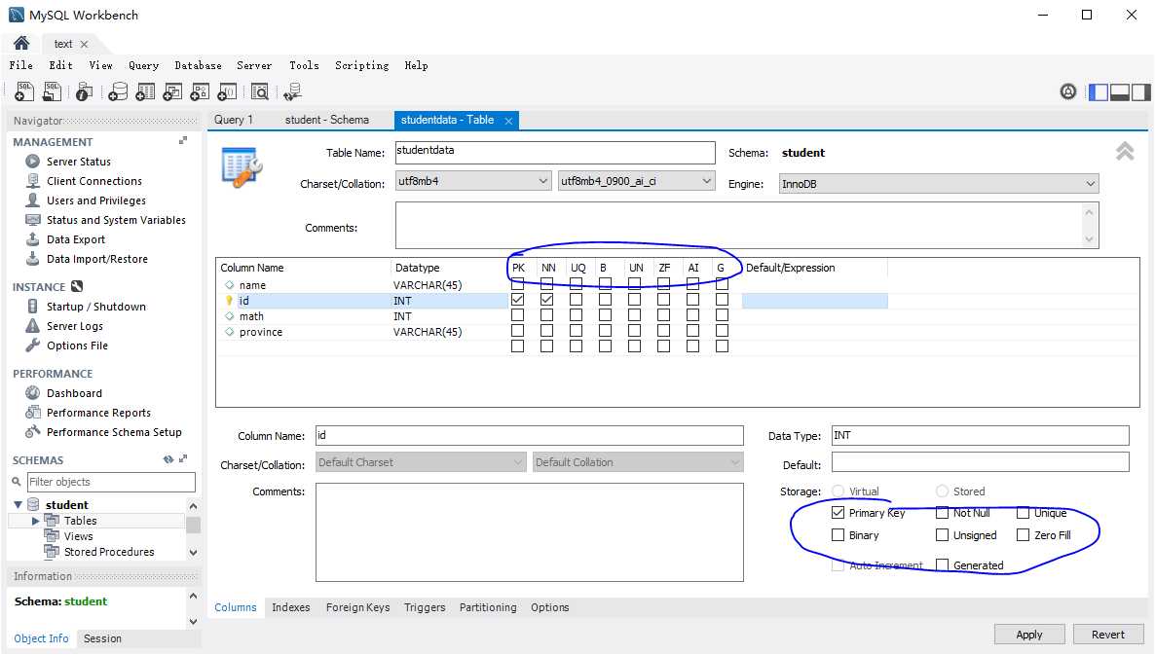This screenshot has width=1155, height=655.
Task: Reconnect to DBMS toolbar icon
Action: tap(292, 92)
